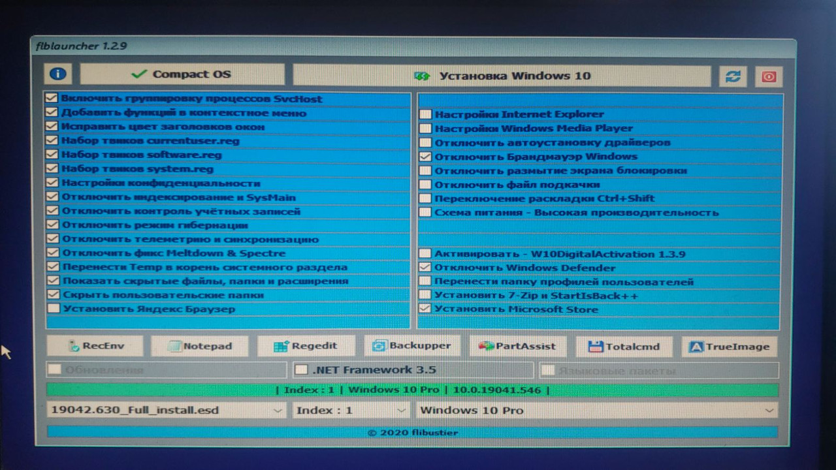The width and height of the screenshot is (836, 470).
Task: Check Отключить автоустановку драйверов
Action: pyautogui.click(x=425, y=142)
